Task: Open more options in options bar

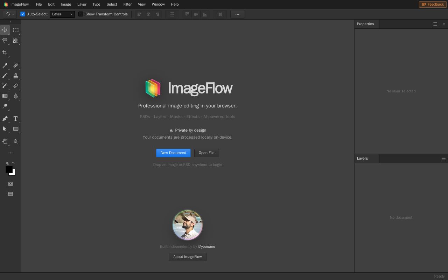Action: [237, 14]
